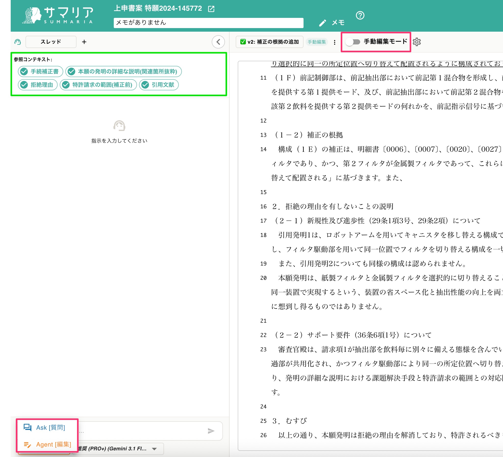Toggle the 手動編集モード switch

coord(353,42)
